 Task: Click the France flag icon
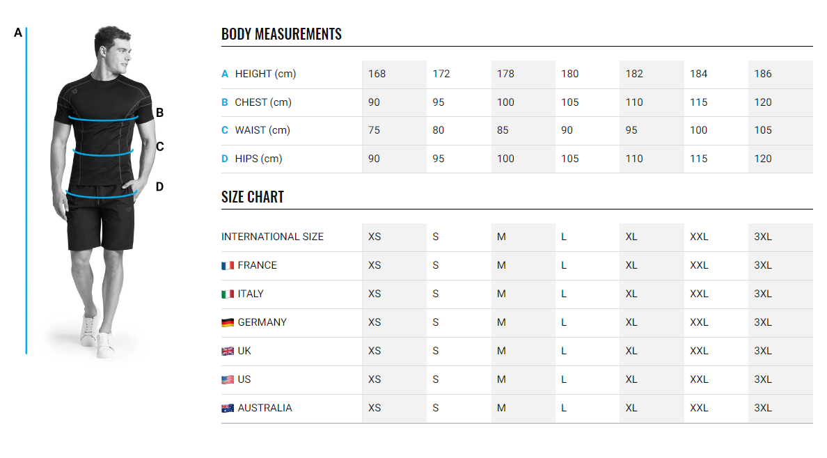coord(227,265)
